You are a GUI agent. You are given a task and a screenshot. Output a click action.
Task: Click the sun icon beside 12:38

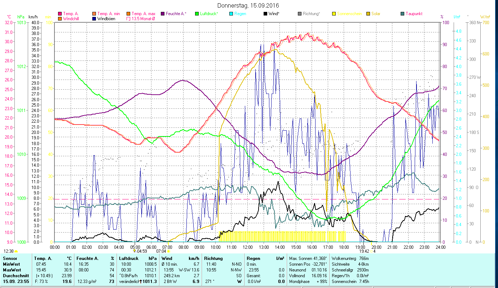[x=16, y=251]
